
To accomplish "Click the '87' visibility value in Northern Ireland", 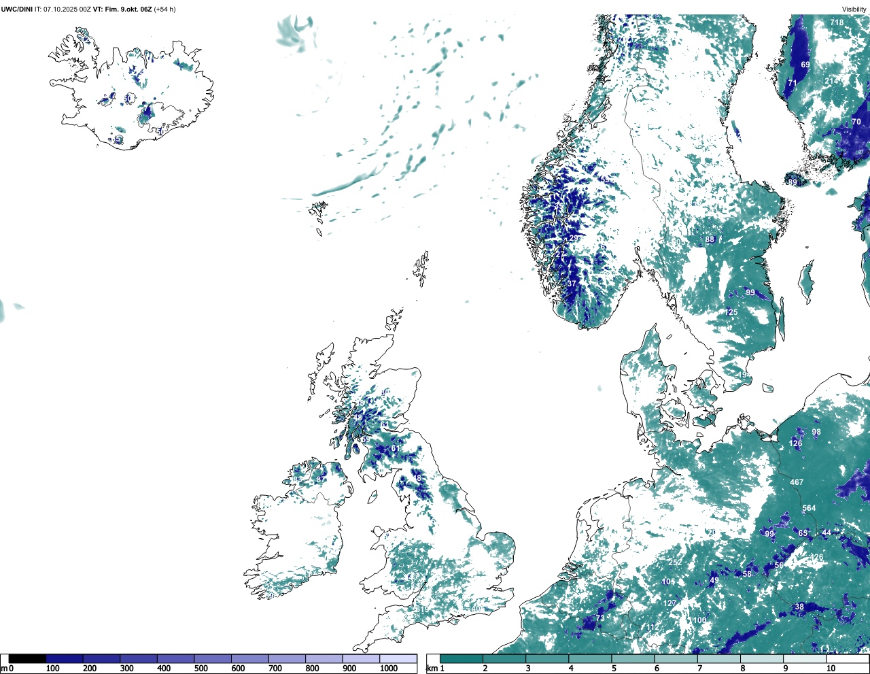I will [x=321, y=479].
